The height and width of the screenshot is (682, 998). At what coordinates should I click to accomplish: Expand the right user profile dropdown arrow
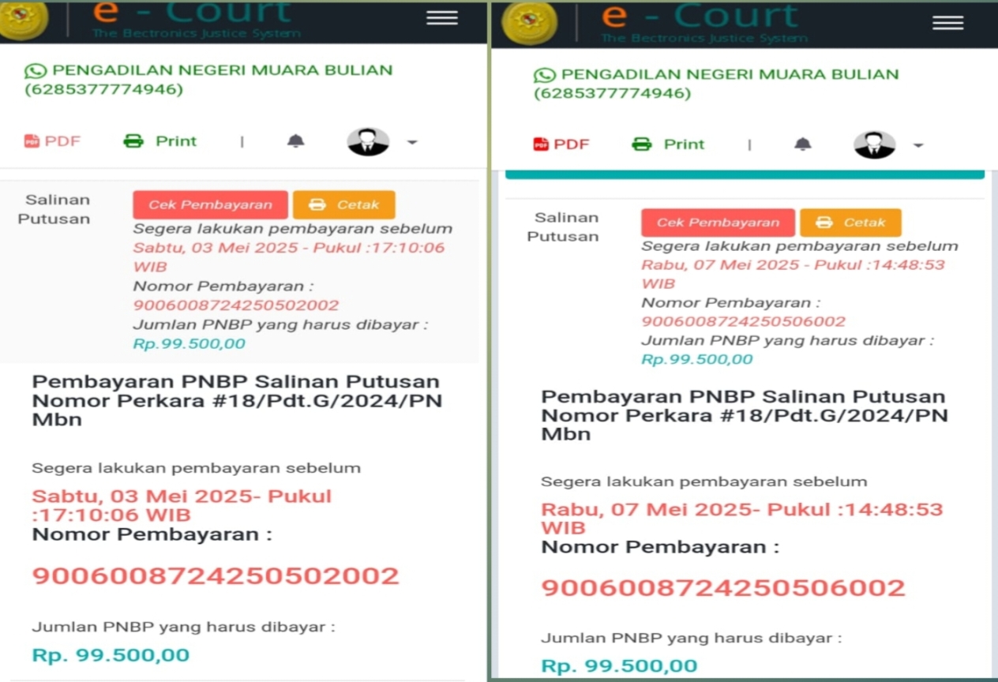917,146
